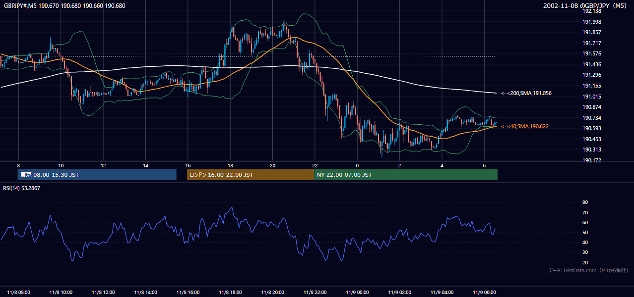634x297 pixels.
Task: Click the price axis value 191.998
Action: pyautogui.click(x=592, y=22)
